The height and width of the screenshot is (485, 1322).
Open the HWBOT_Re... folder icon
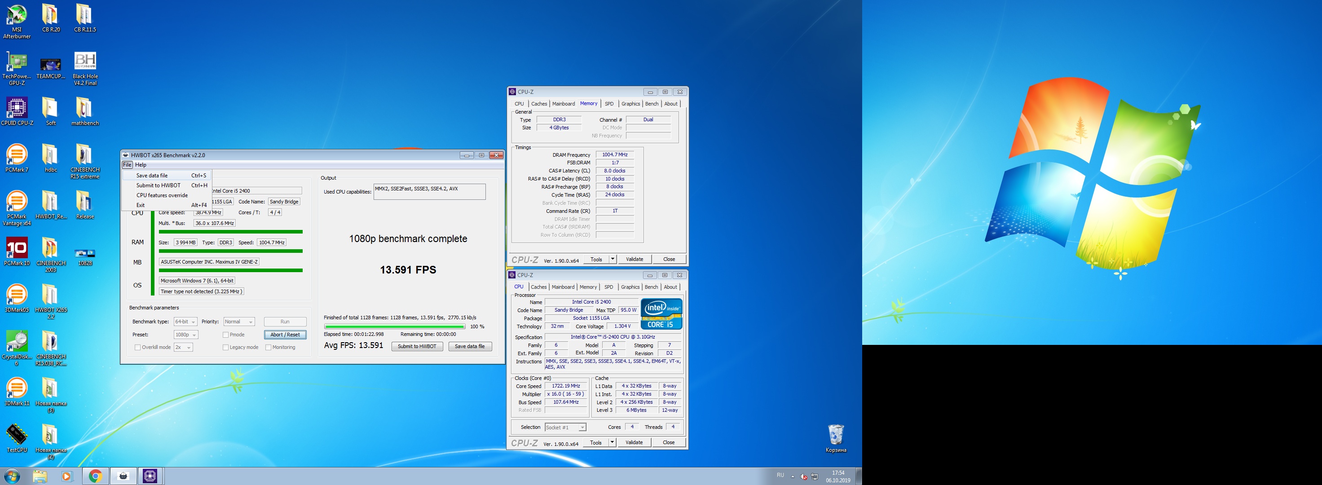tap(50, 205)
